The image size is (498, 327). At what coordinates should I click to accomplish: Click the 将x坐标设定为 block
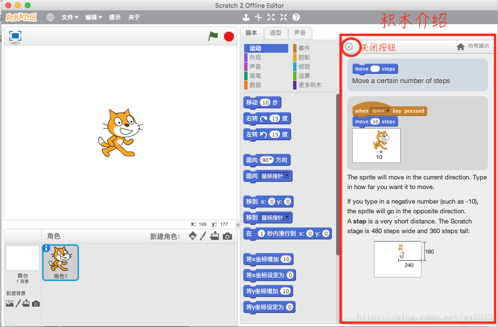(x=269, y=275)
